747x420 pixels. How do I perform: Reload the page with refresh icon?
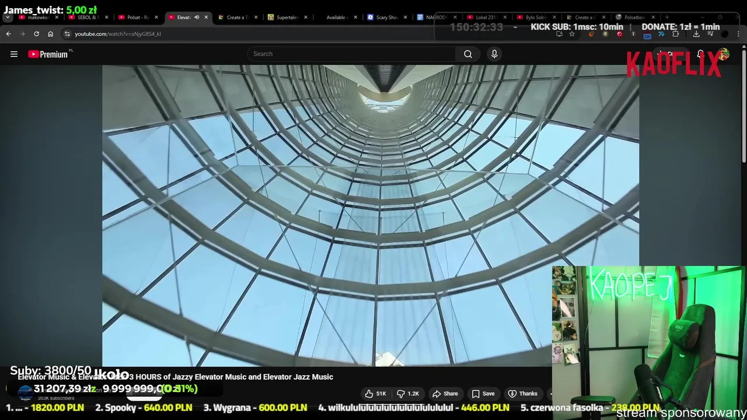click(x=36, y=34)
